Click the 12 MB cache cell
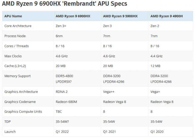 pos(155,66)
